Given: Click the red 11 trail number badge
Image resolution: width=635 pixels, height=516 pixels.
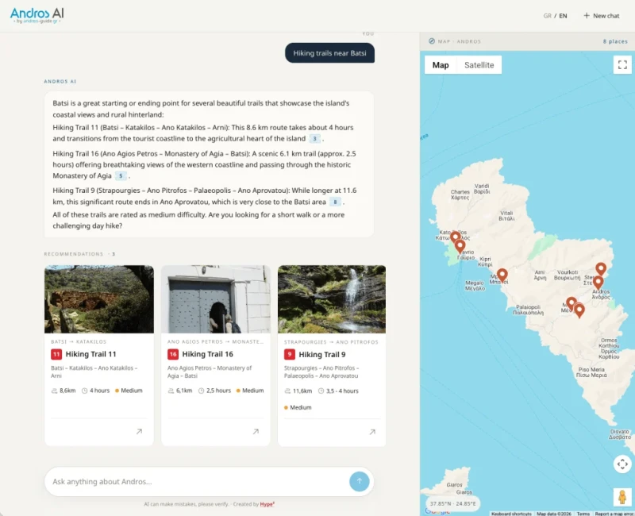Looking at the screenshot, I should (56, 354).
